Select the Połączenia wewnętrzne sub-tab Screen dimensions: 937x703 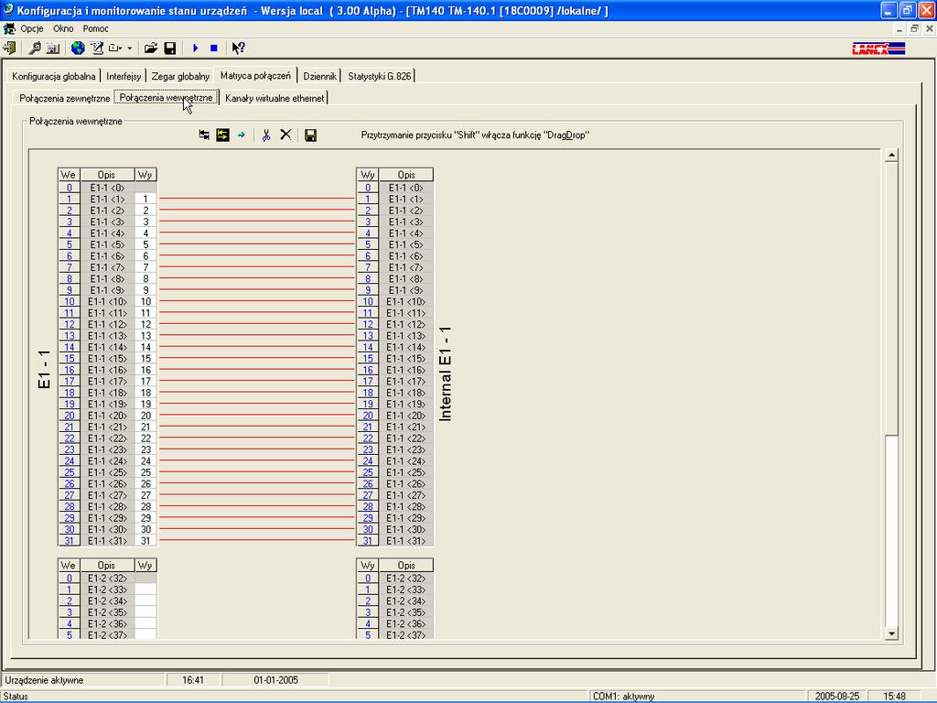click(167, 97)
